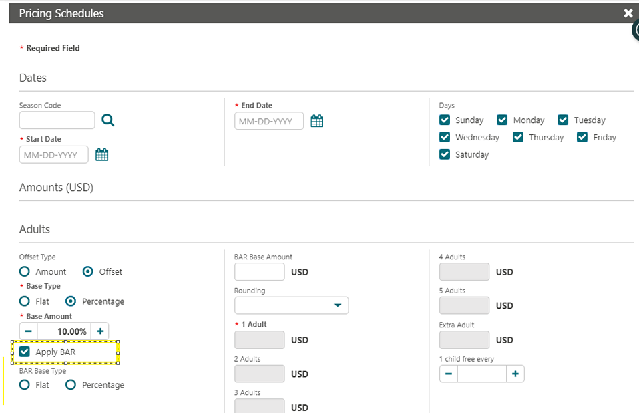Image resolution: width=639 pixels, height=413 pixels.
Task: Open the Season Code lookup search icon
Action: click(x=108, y=120)
